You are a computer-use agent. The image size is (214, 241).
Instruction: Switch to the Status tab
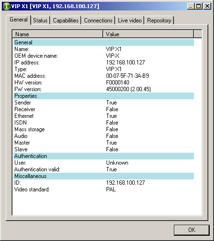tap(40, 21)
